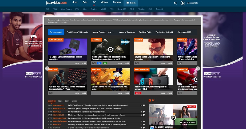Open Final Fantasy VII Remake topic

[77, 32]
